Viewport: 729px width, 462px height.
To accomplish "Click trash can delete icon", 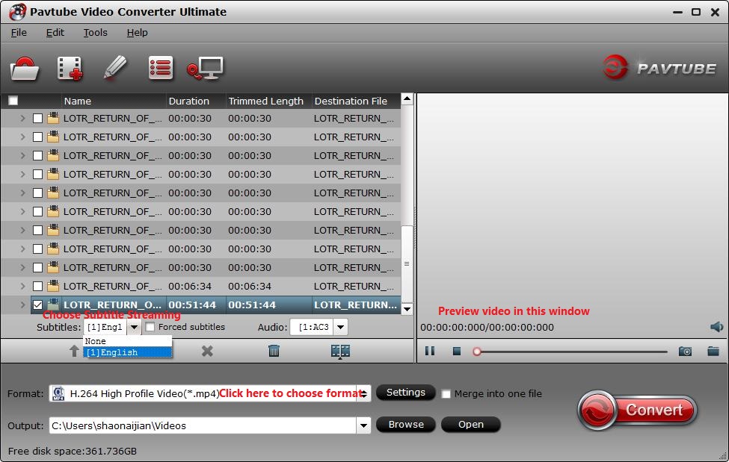I will pyautogui.click(x=274, y=351).
